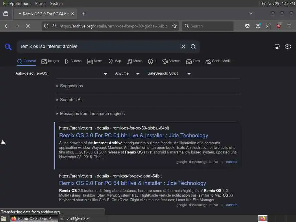The image size is (296, 222).
Task: Click the archive.org URL above Remix OS 3.0
Action: [114, 128]
